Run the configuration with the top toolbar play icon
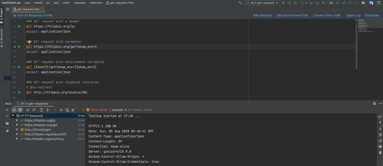 point(284,3)
